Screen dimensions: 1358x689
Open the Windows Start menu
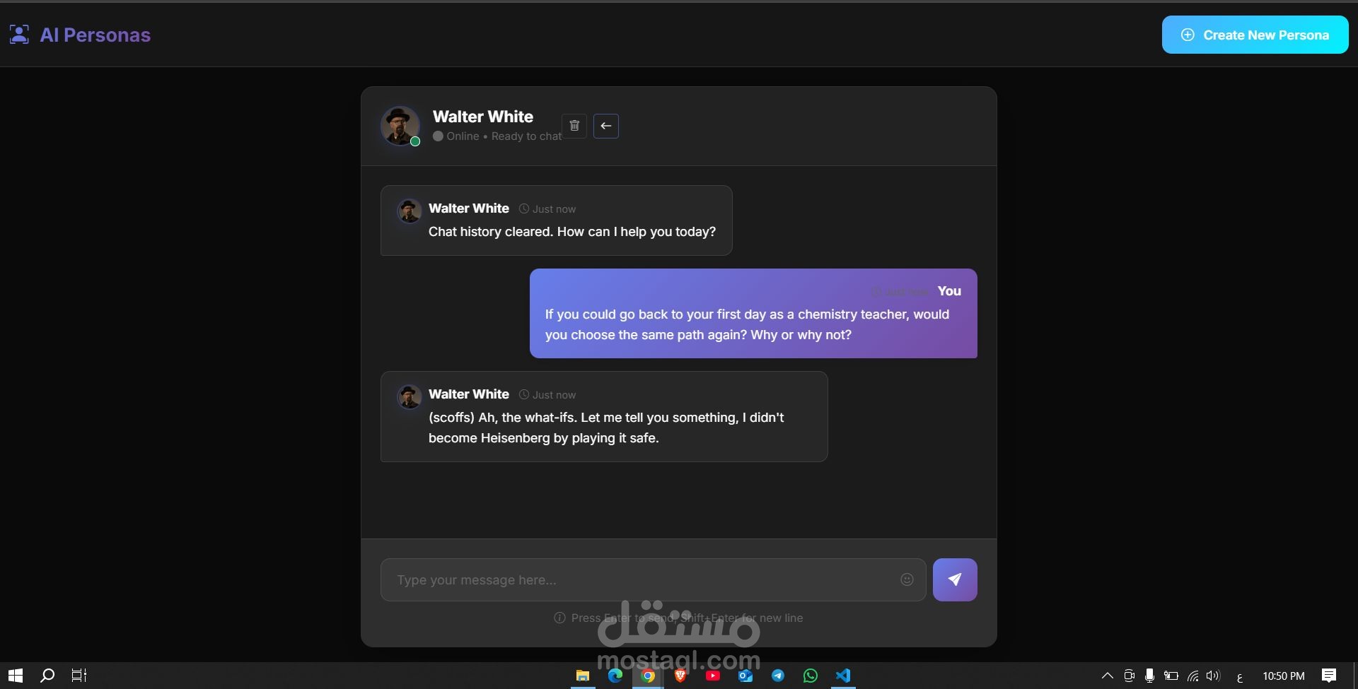[16, 676]
